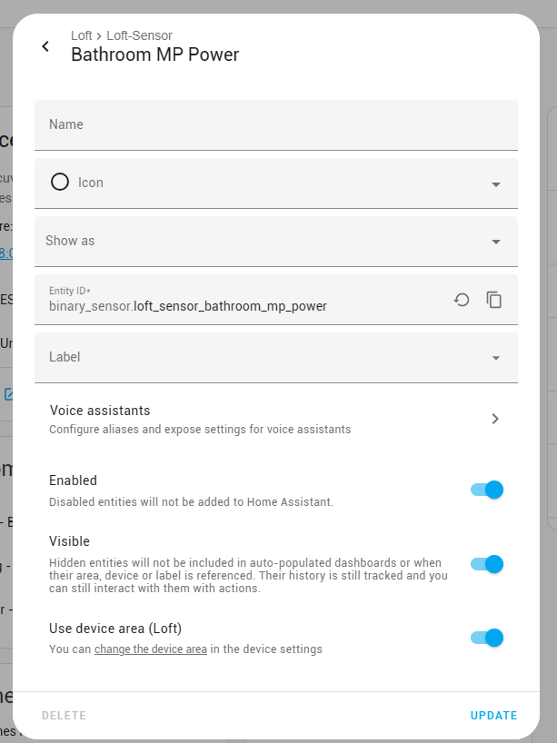The width and height of the screenshot is (557, 743).
Task: Copy the entity ID using the copy icon
Action: 494,299
